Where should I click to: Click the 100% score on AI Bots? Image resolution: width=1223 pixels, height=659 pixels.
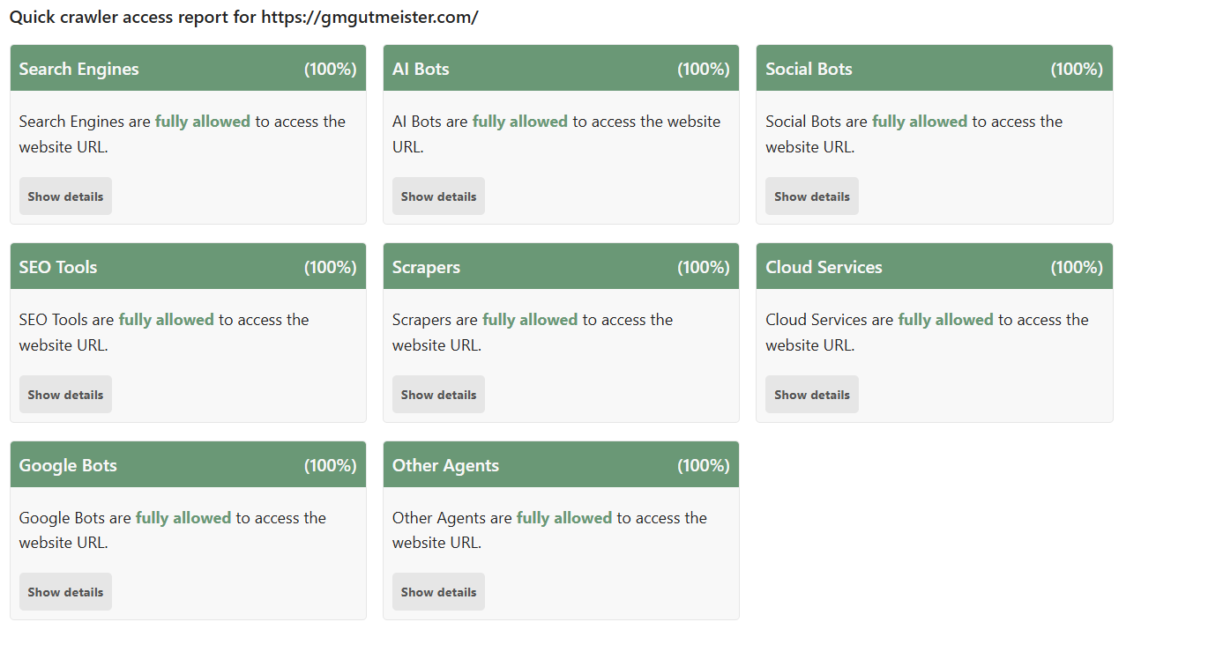703,69
